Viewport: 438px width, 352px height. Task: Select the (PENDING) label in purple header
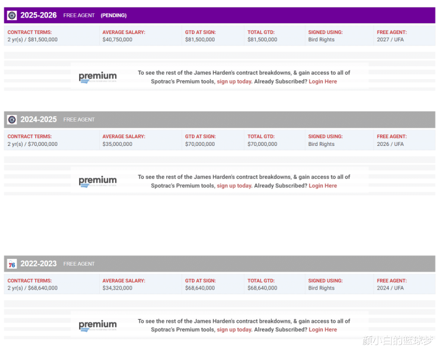(x=113, y=15)
